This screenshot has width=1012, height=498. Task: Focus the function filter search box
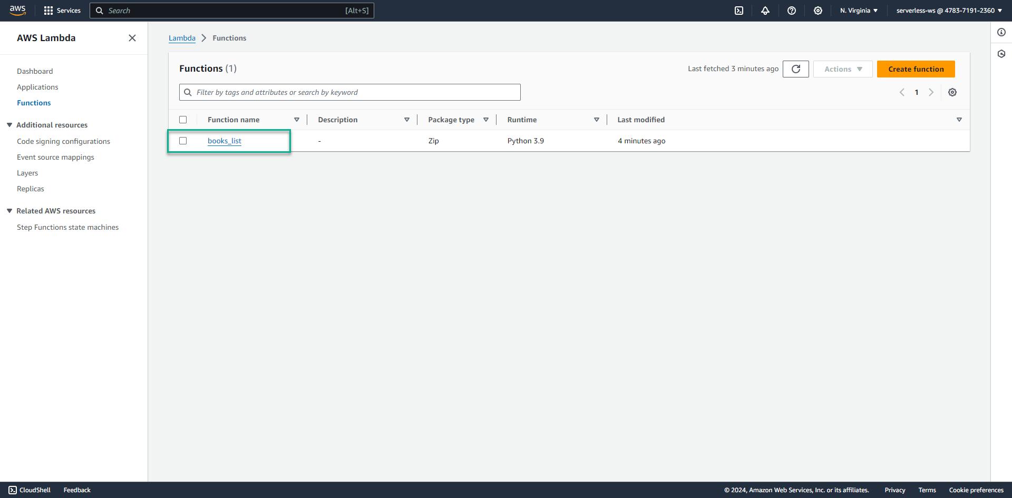[x=350, y=92]
